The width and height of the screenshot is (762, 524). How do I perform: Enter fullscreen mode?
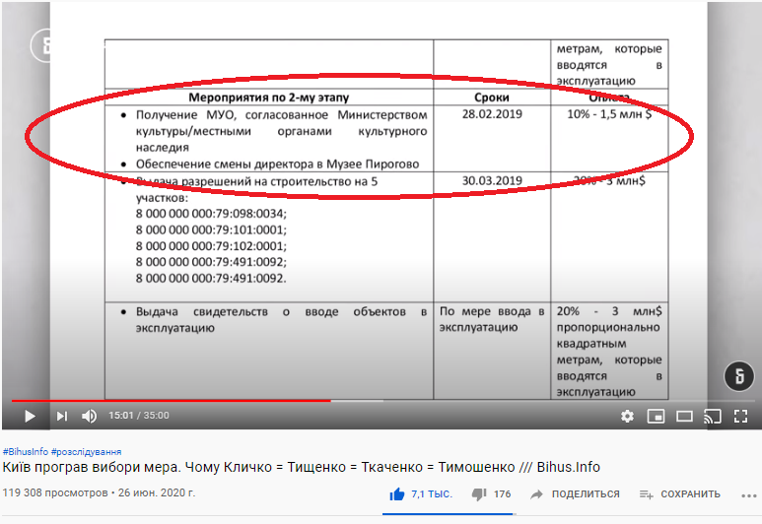coord(740,417)
